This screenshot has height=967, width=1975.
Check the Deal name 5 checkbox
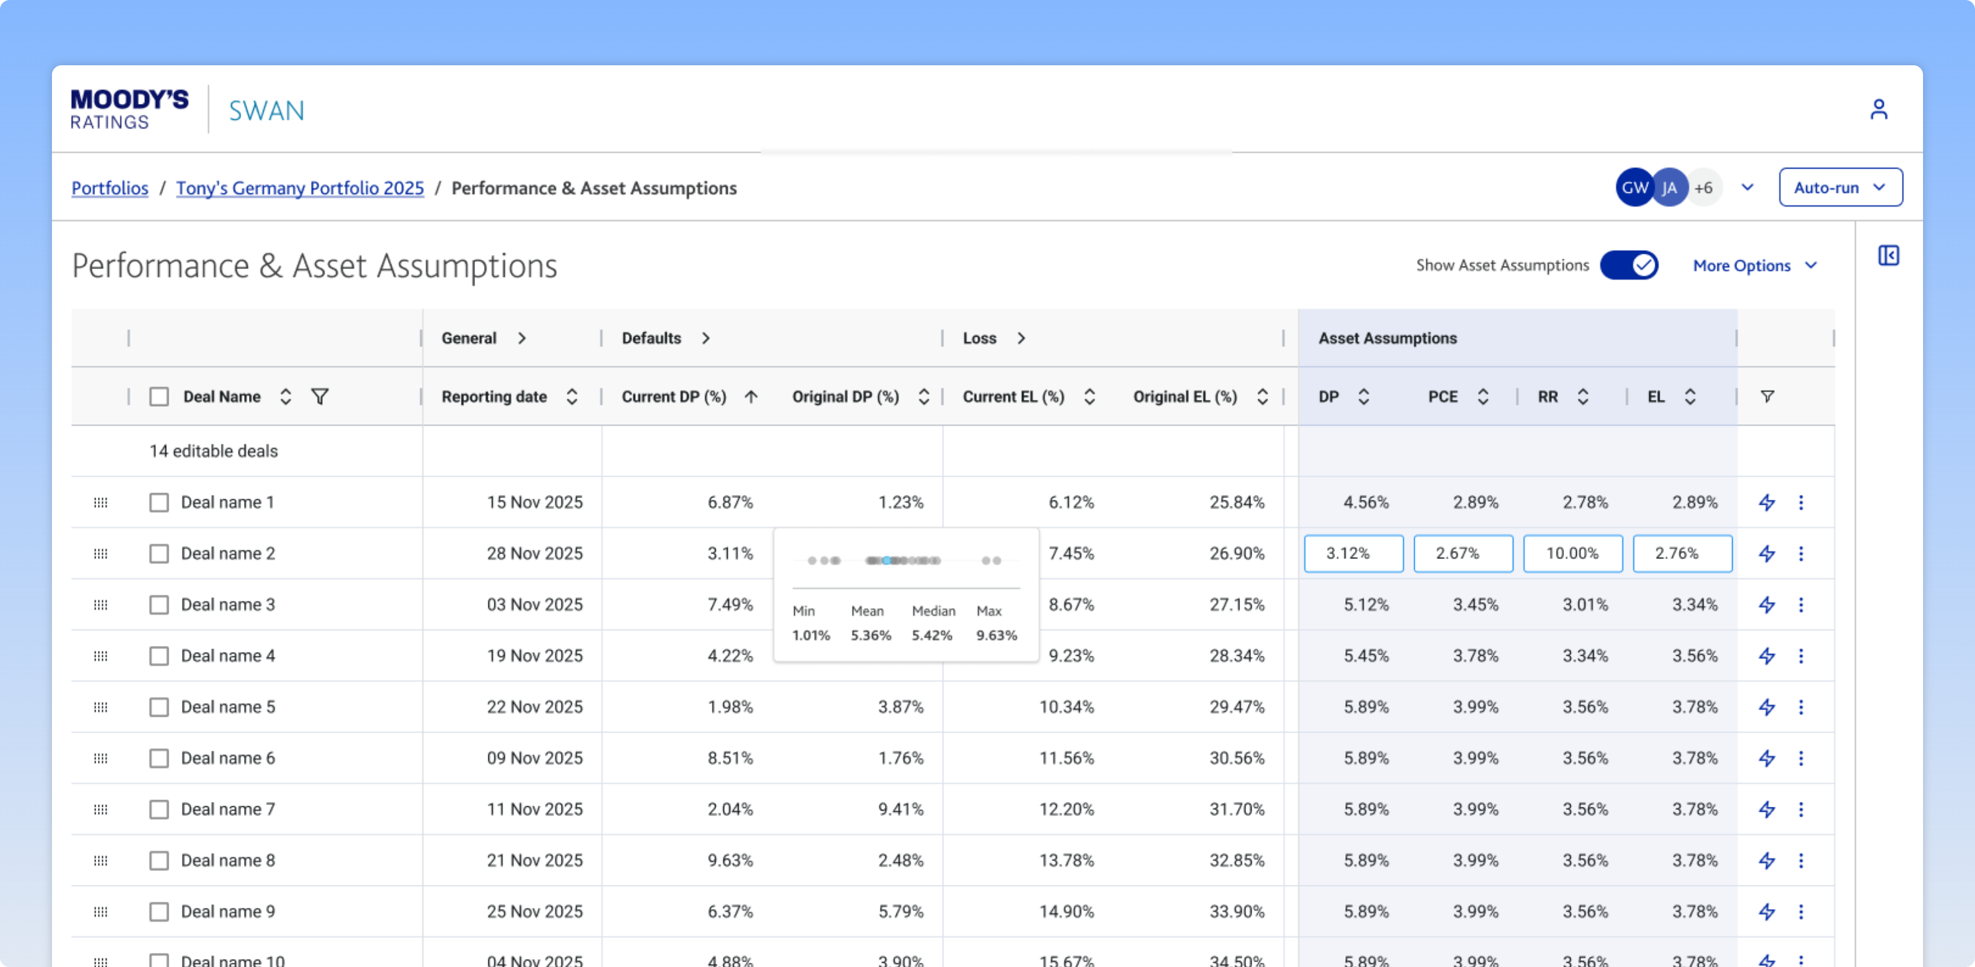[x=159, y=707]
